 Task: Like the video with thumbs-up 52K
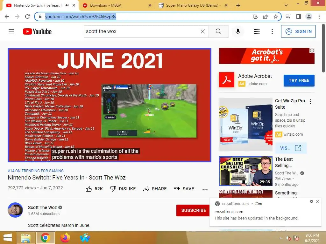point(94,189)
